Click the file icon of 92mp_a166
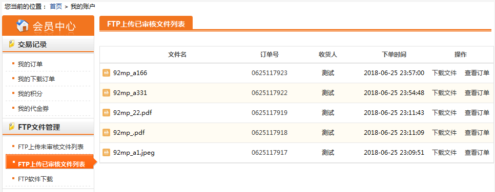The height and width of the screenshot is (192, 495). (x=107, y=73)
